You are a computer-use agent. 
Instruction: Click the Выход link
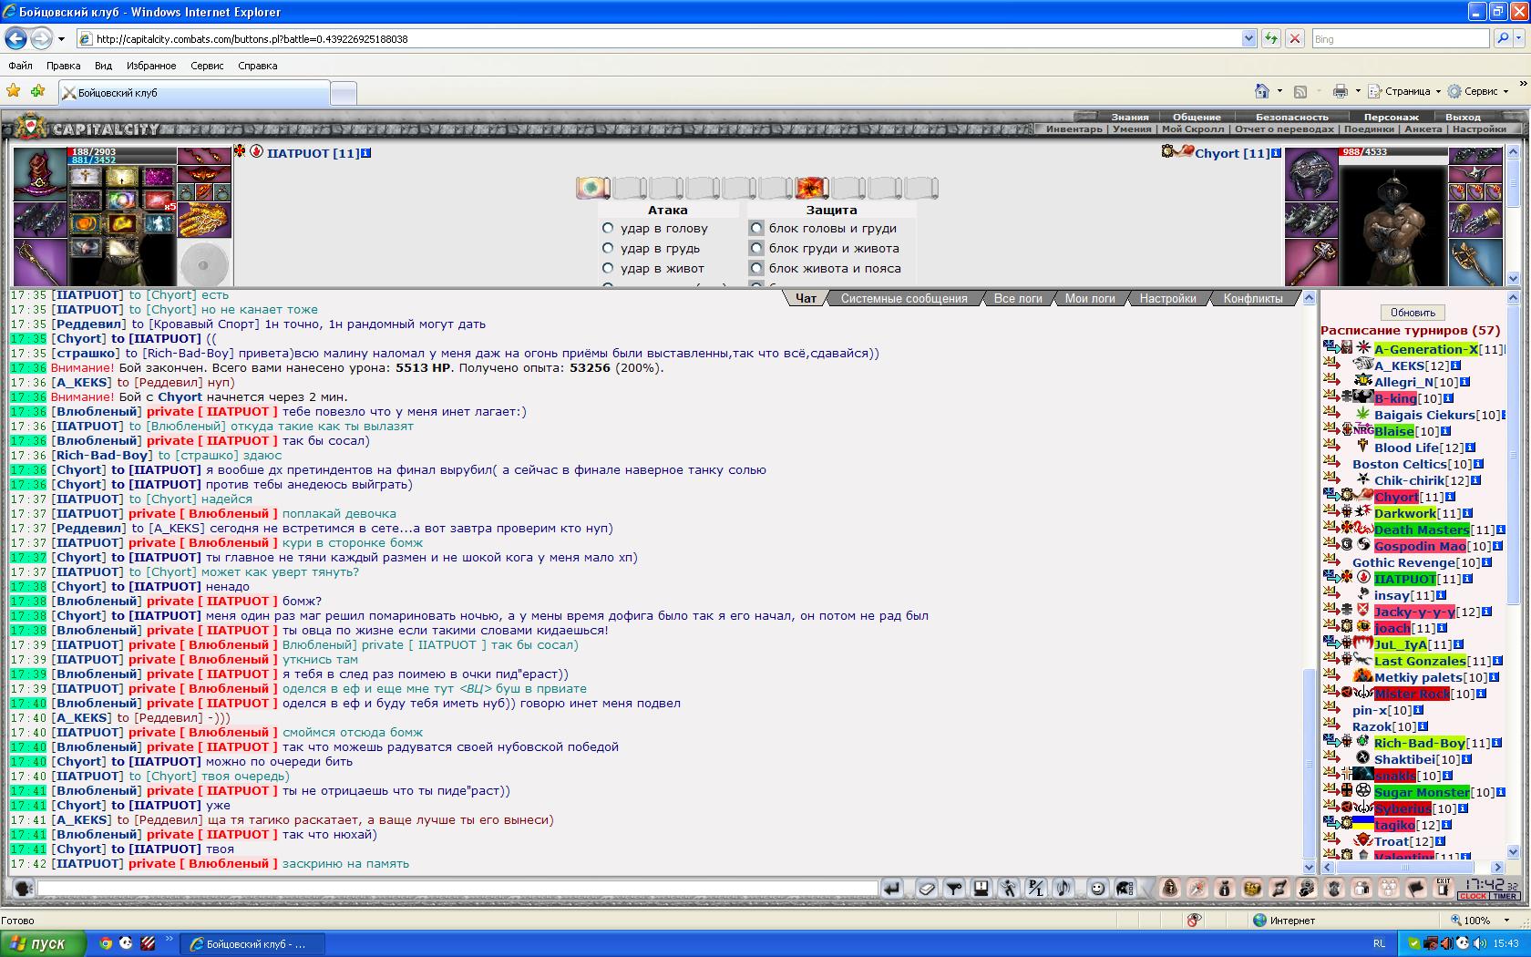pyautogui.click(x=1463, y=117)
